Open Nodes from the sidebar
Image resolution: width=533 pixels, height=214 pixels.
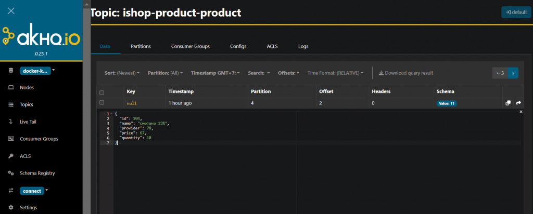(27, 87)
